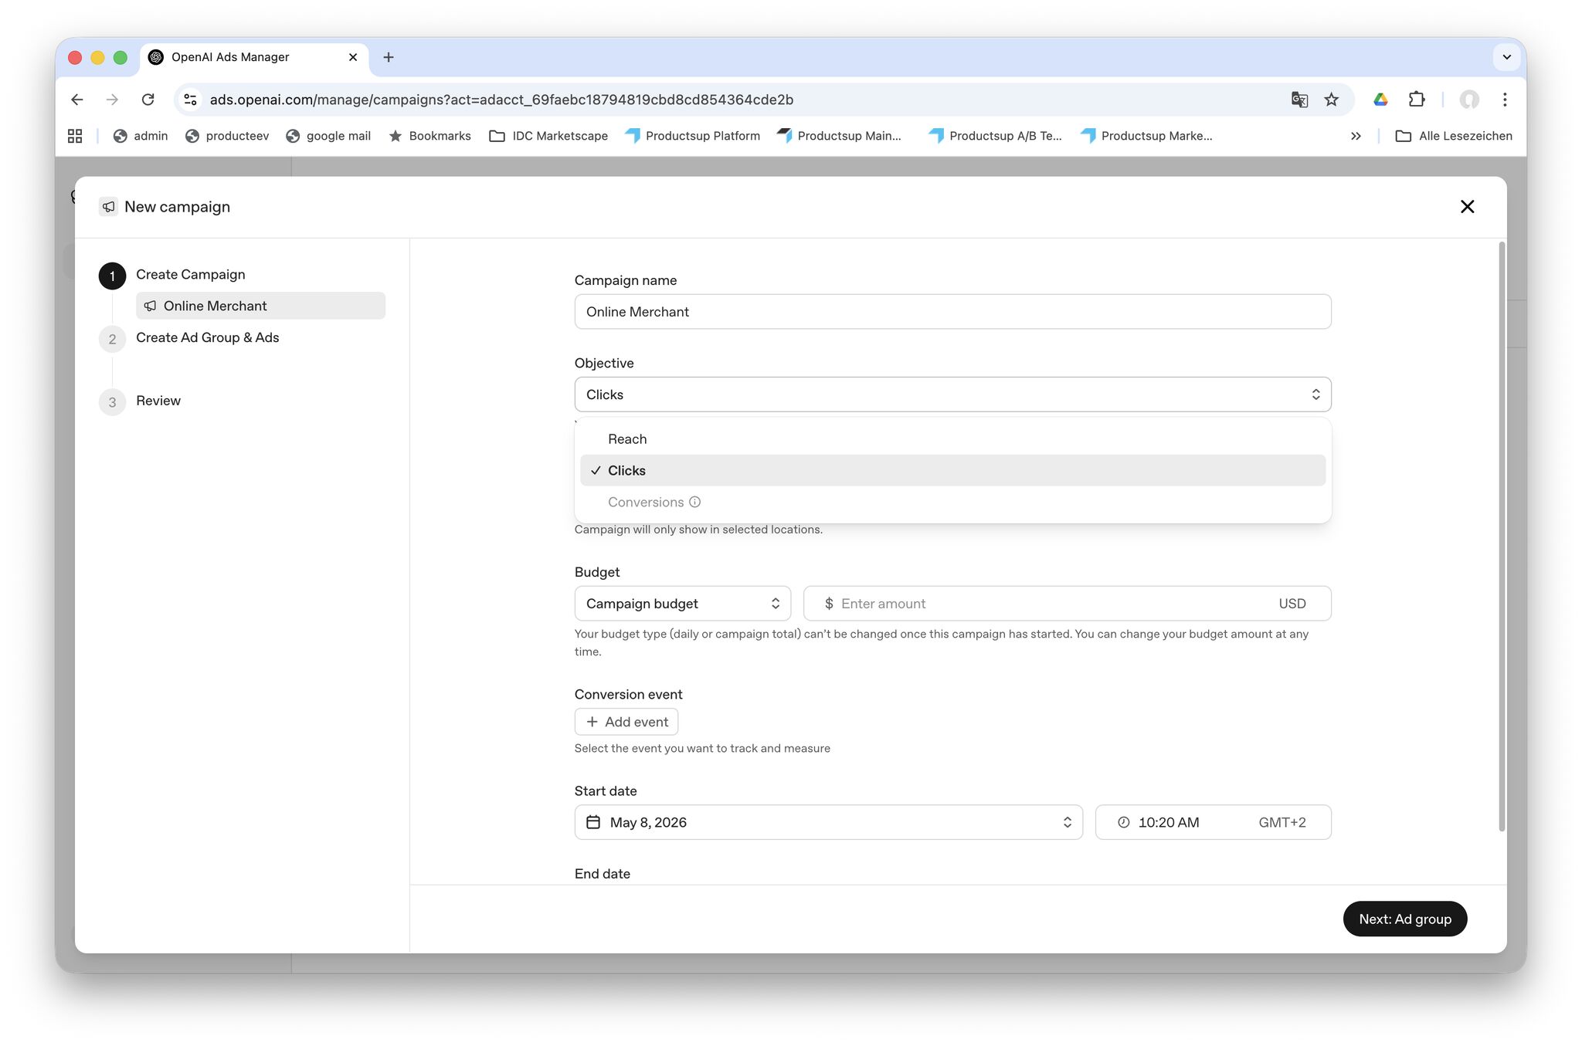
Task: Close the New campaign dialog
Action: click(1467, 207)
